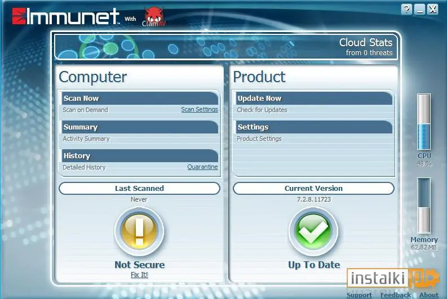Start a scan with Scan Now

(81, 98)
